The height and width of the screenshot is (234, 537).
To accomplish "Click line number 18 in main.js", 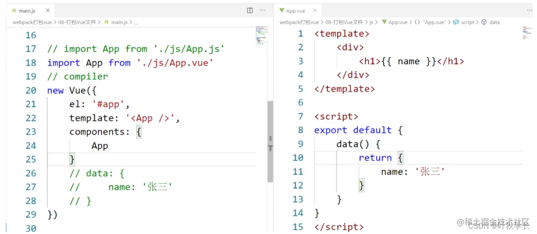I will click(x=30, y=63).
